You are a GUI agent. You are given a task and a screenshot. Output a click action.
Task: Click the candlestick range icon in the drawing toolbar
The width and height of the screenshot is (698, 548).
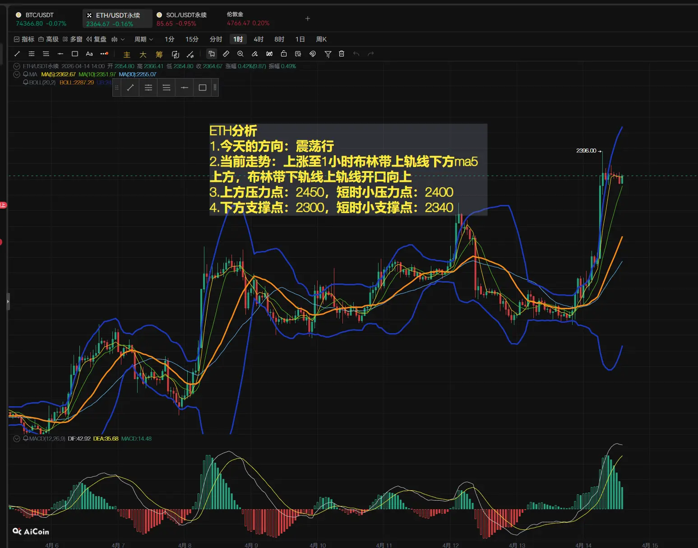coord(269,54)
